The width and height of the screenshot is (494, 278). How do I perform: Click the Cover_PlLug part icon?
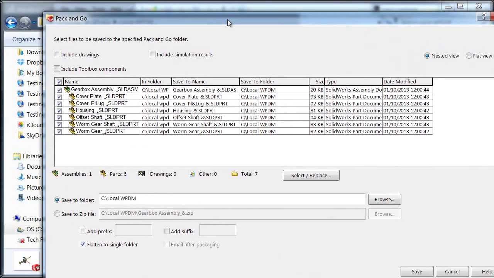pyautogui.click(x=72, y=103)
